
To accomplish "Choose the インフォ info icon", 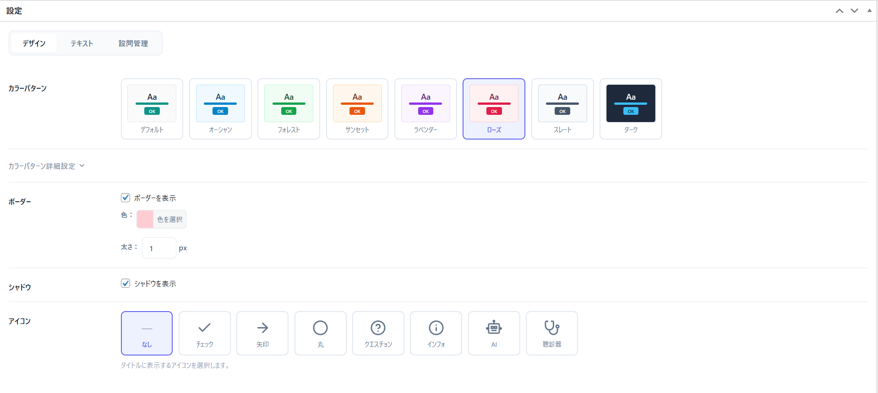I will click(x=436, y=333).
